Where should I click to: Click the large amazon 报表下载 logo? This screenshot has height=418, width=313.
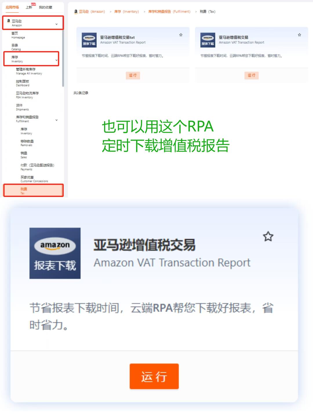(x=55, y=253)
